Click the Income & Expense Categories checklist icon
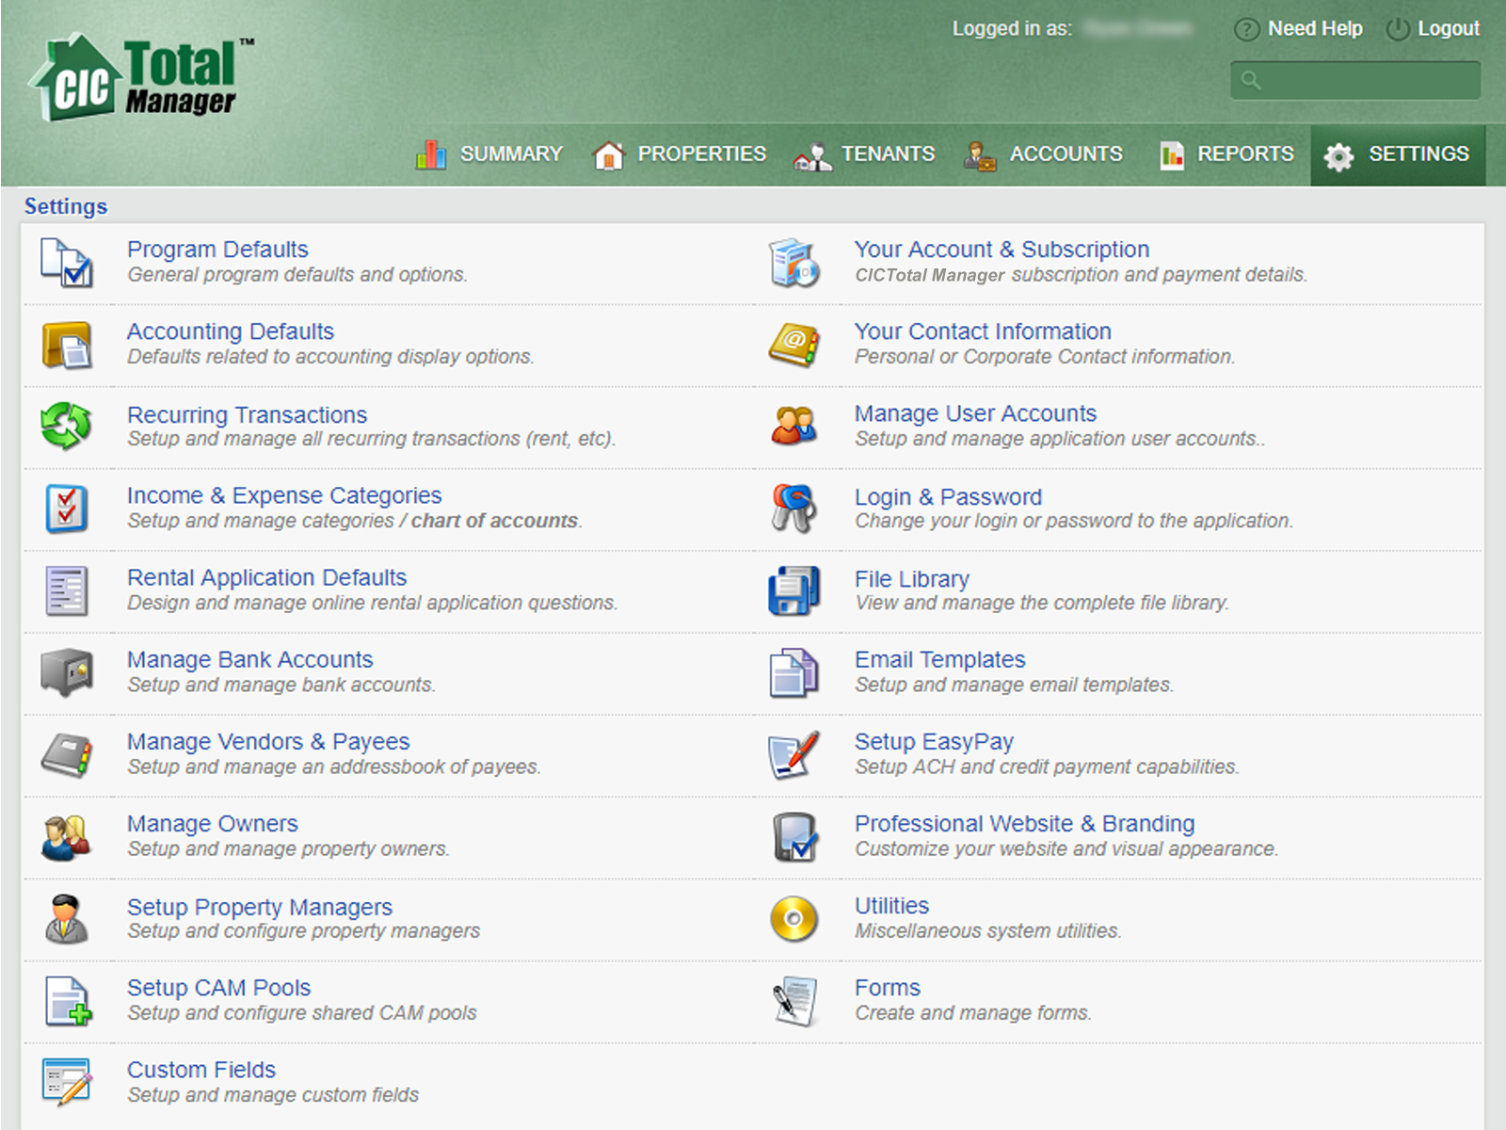 (x=66, y=508)
